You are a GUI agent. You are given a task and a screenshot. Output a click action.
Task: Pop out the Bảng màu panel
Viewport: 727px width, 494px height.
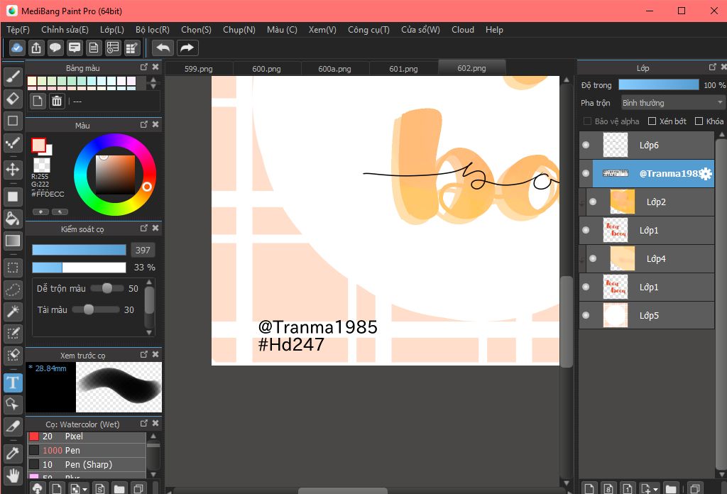[x=143, y=67]
